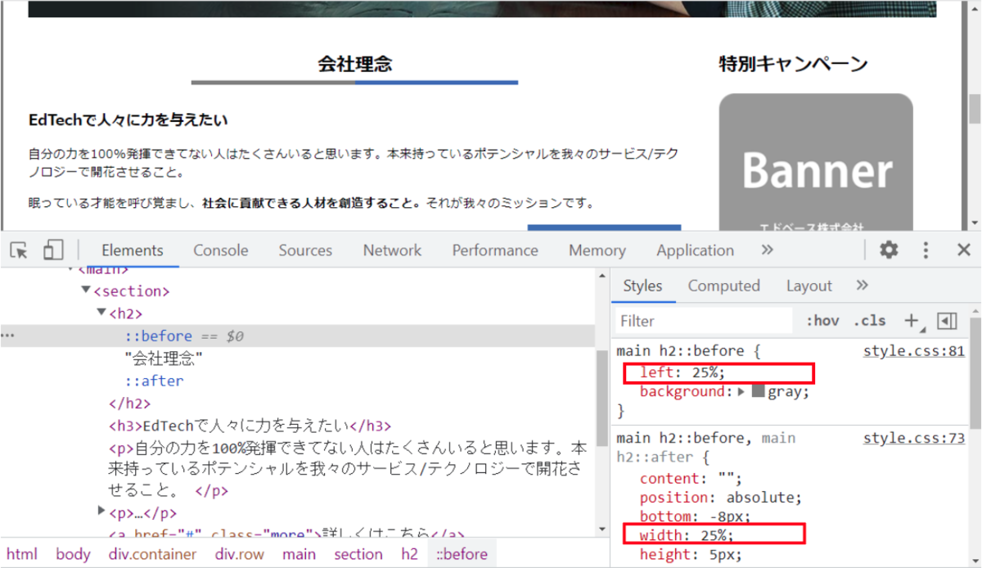The height and width of the screenshot is (568, 982).
Task: Toggle the device toolbar icon
Action: pyautogui.click(x=53, y=250)
